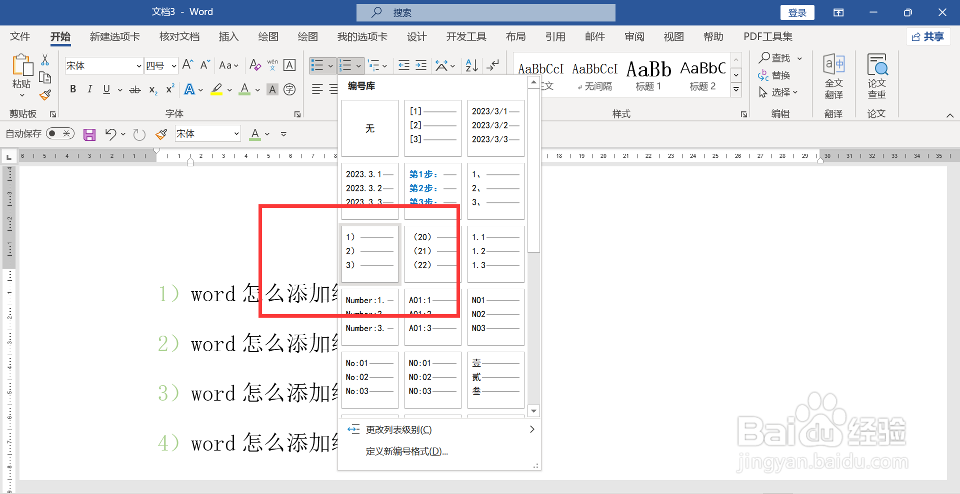Clear all formatting eraser icon
Screen dimensions: 960x494
click(x=255, y=65)
